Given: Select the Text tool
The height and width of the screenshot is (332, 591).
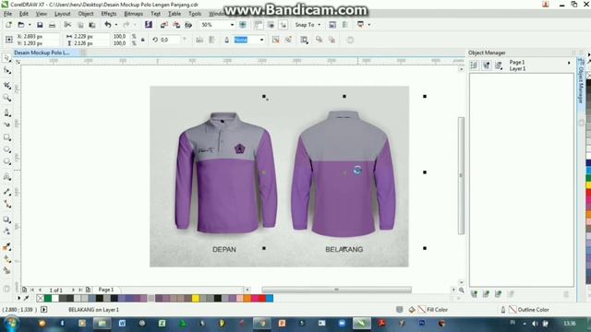Looking at the screenshot, I should (6, 176).
